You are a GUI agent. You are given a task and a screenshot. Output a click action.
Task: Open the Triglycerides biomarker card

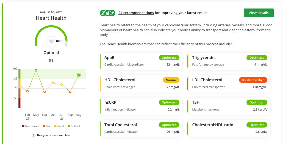pos(229,61)
